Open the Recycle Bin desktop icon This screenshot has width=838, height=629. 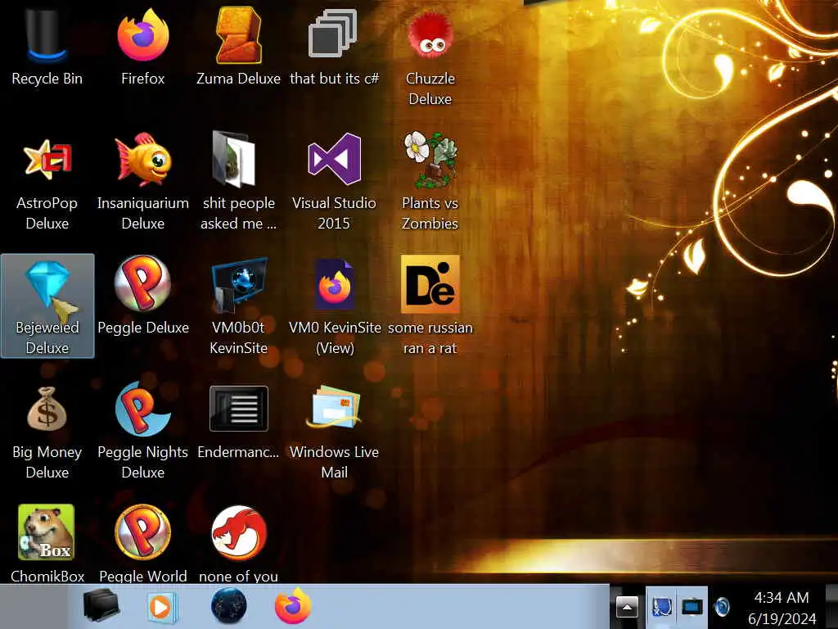(x=47, y=34)
